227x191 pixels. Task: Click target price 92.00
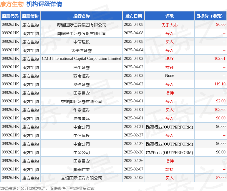click(221, 101)
